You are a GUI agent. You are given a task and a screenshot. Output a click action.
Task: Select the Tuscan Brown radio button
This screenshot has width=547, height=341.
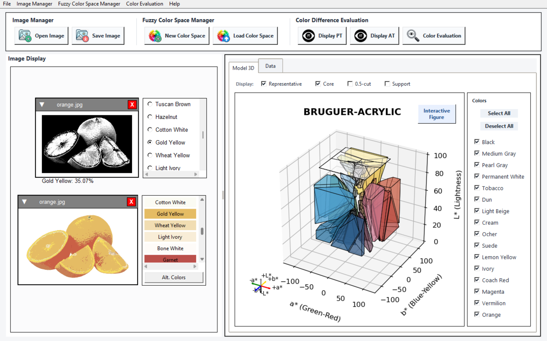pyautogui.click(x=150, y=104)
